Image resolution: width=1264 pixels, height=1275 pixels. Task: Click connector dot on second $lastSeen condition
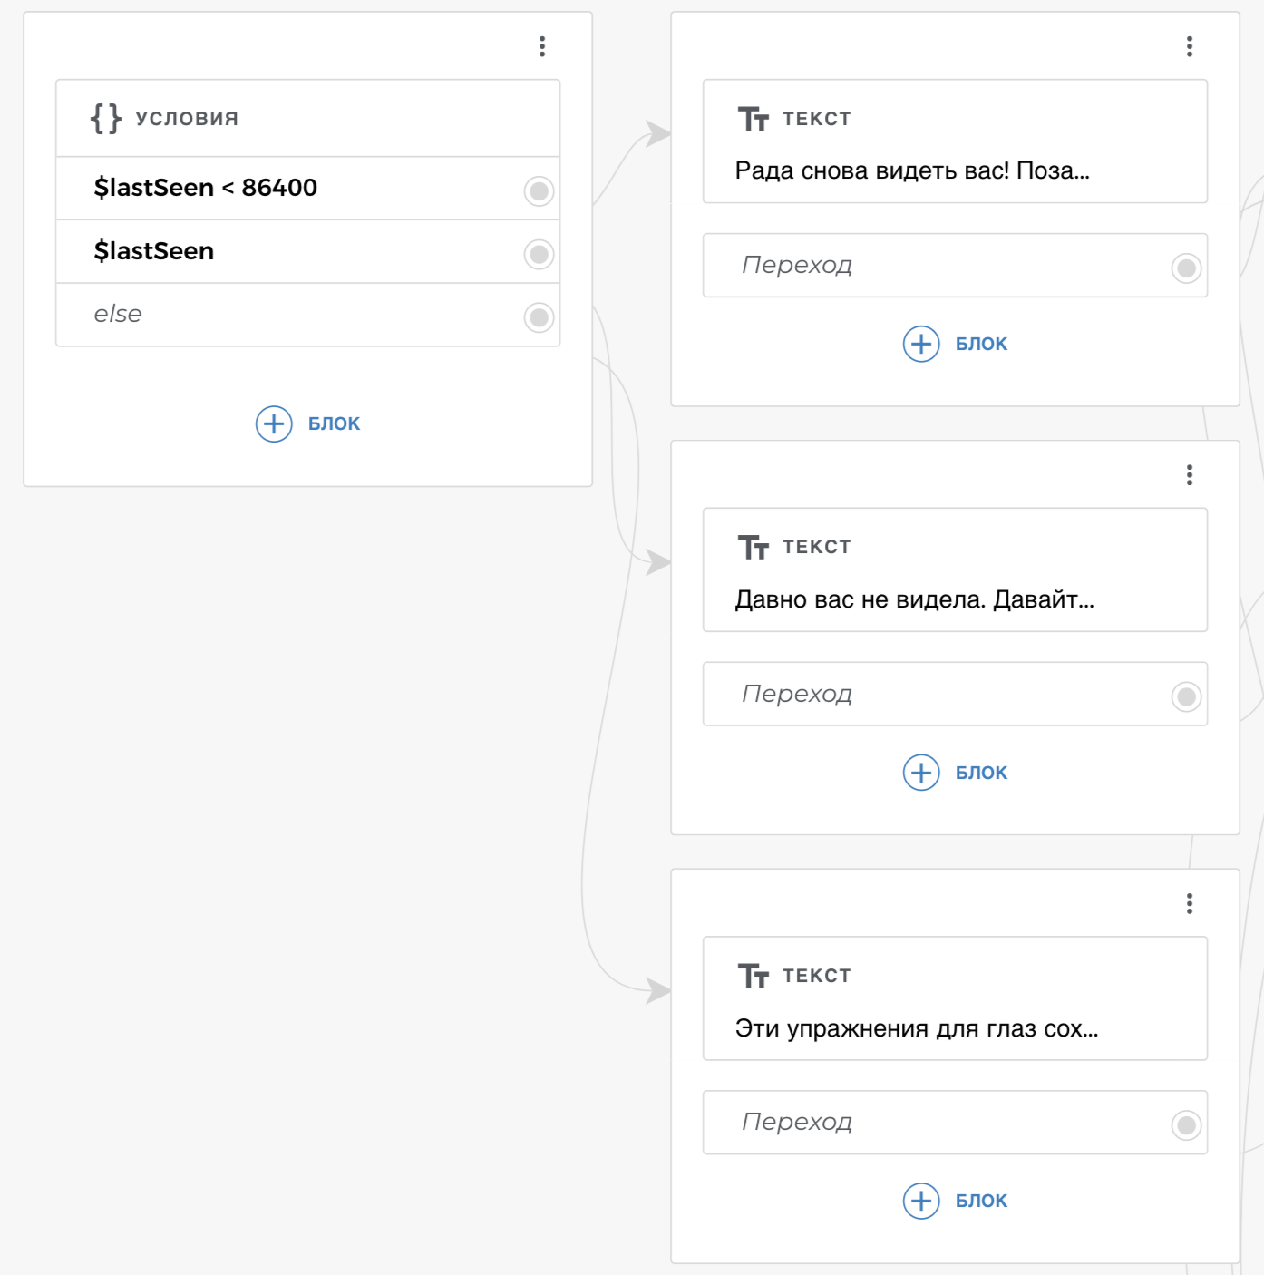[x=539, y=254]
